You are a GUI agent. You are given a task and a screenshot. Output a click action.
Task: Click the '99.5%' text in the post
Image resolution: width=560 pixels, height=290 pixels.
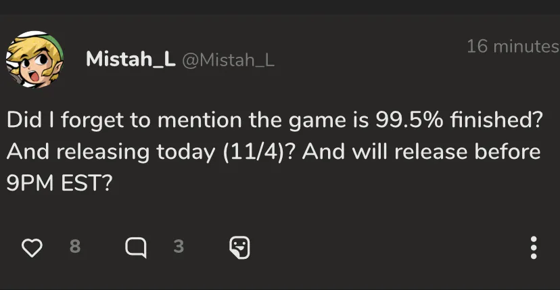pyautogui.click(x=409, y=121)
